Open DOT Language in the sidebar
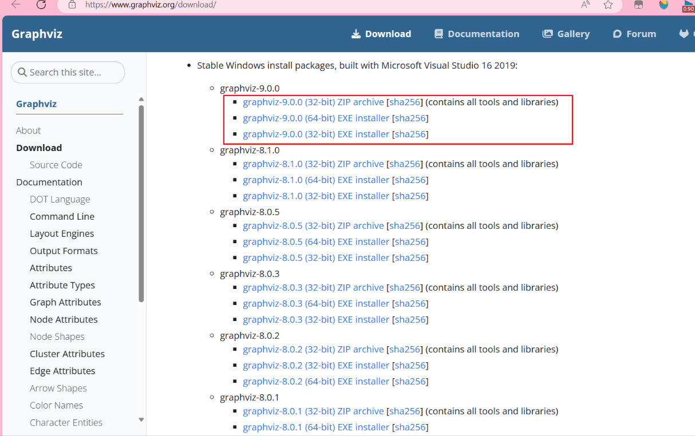The image size is (695, 436). click(x=60, y=199)
